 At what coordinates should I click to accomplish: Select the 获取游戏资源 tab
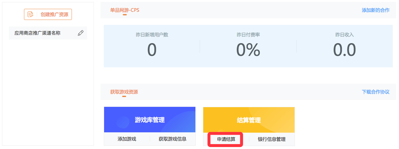124,92
